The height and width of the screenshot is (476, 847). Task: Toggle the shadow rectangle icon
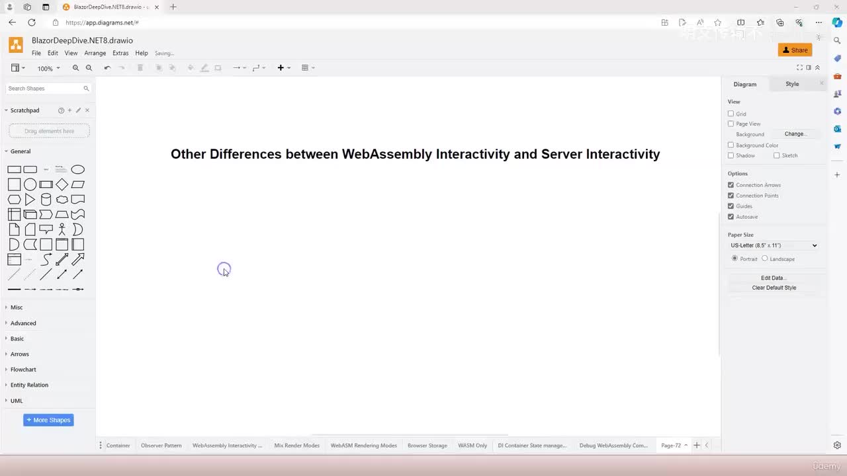coord(218,68)
